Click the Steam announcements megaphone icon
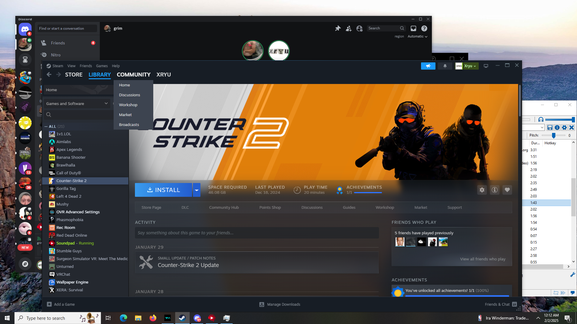This screenshot has height=324, width=577. pyautogui.click(x=428, y=66)
